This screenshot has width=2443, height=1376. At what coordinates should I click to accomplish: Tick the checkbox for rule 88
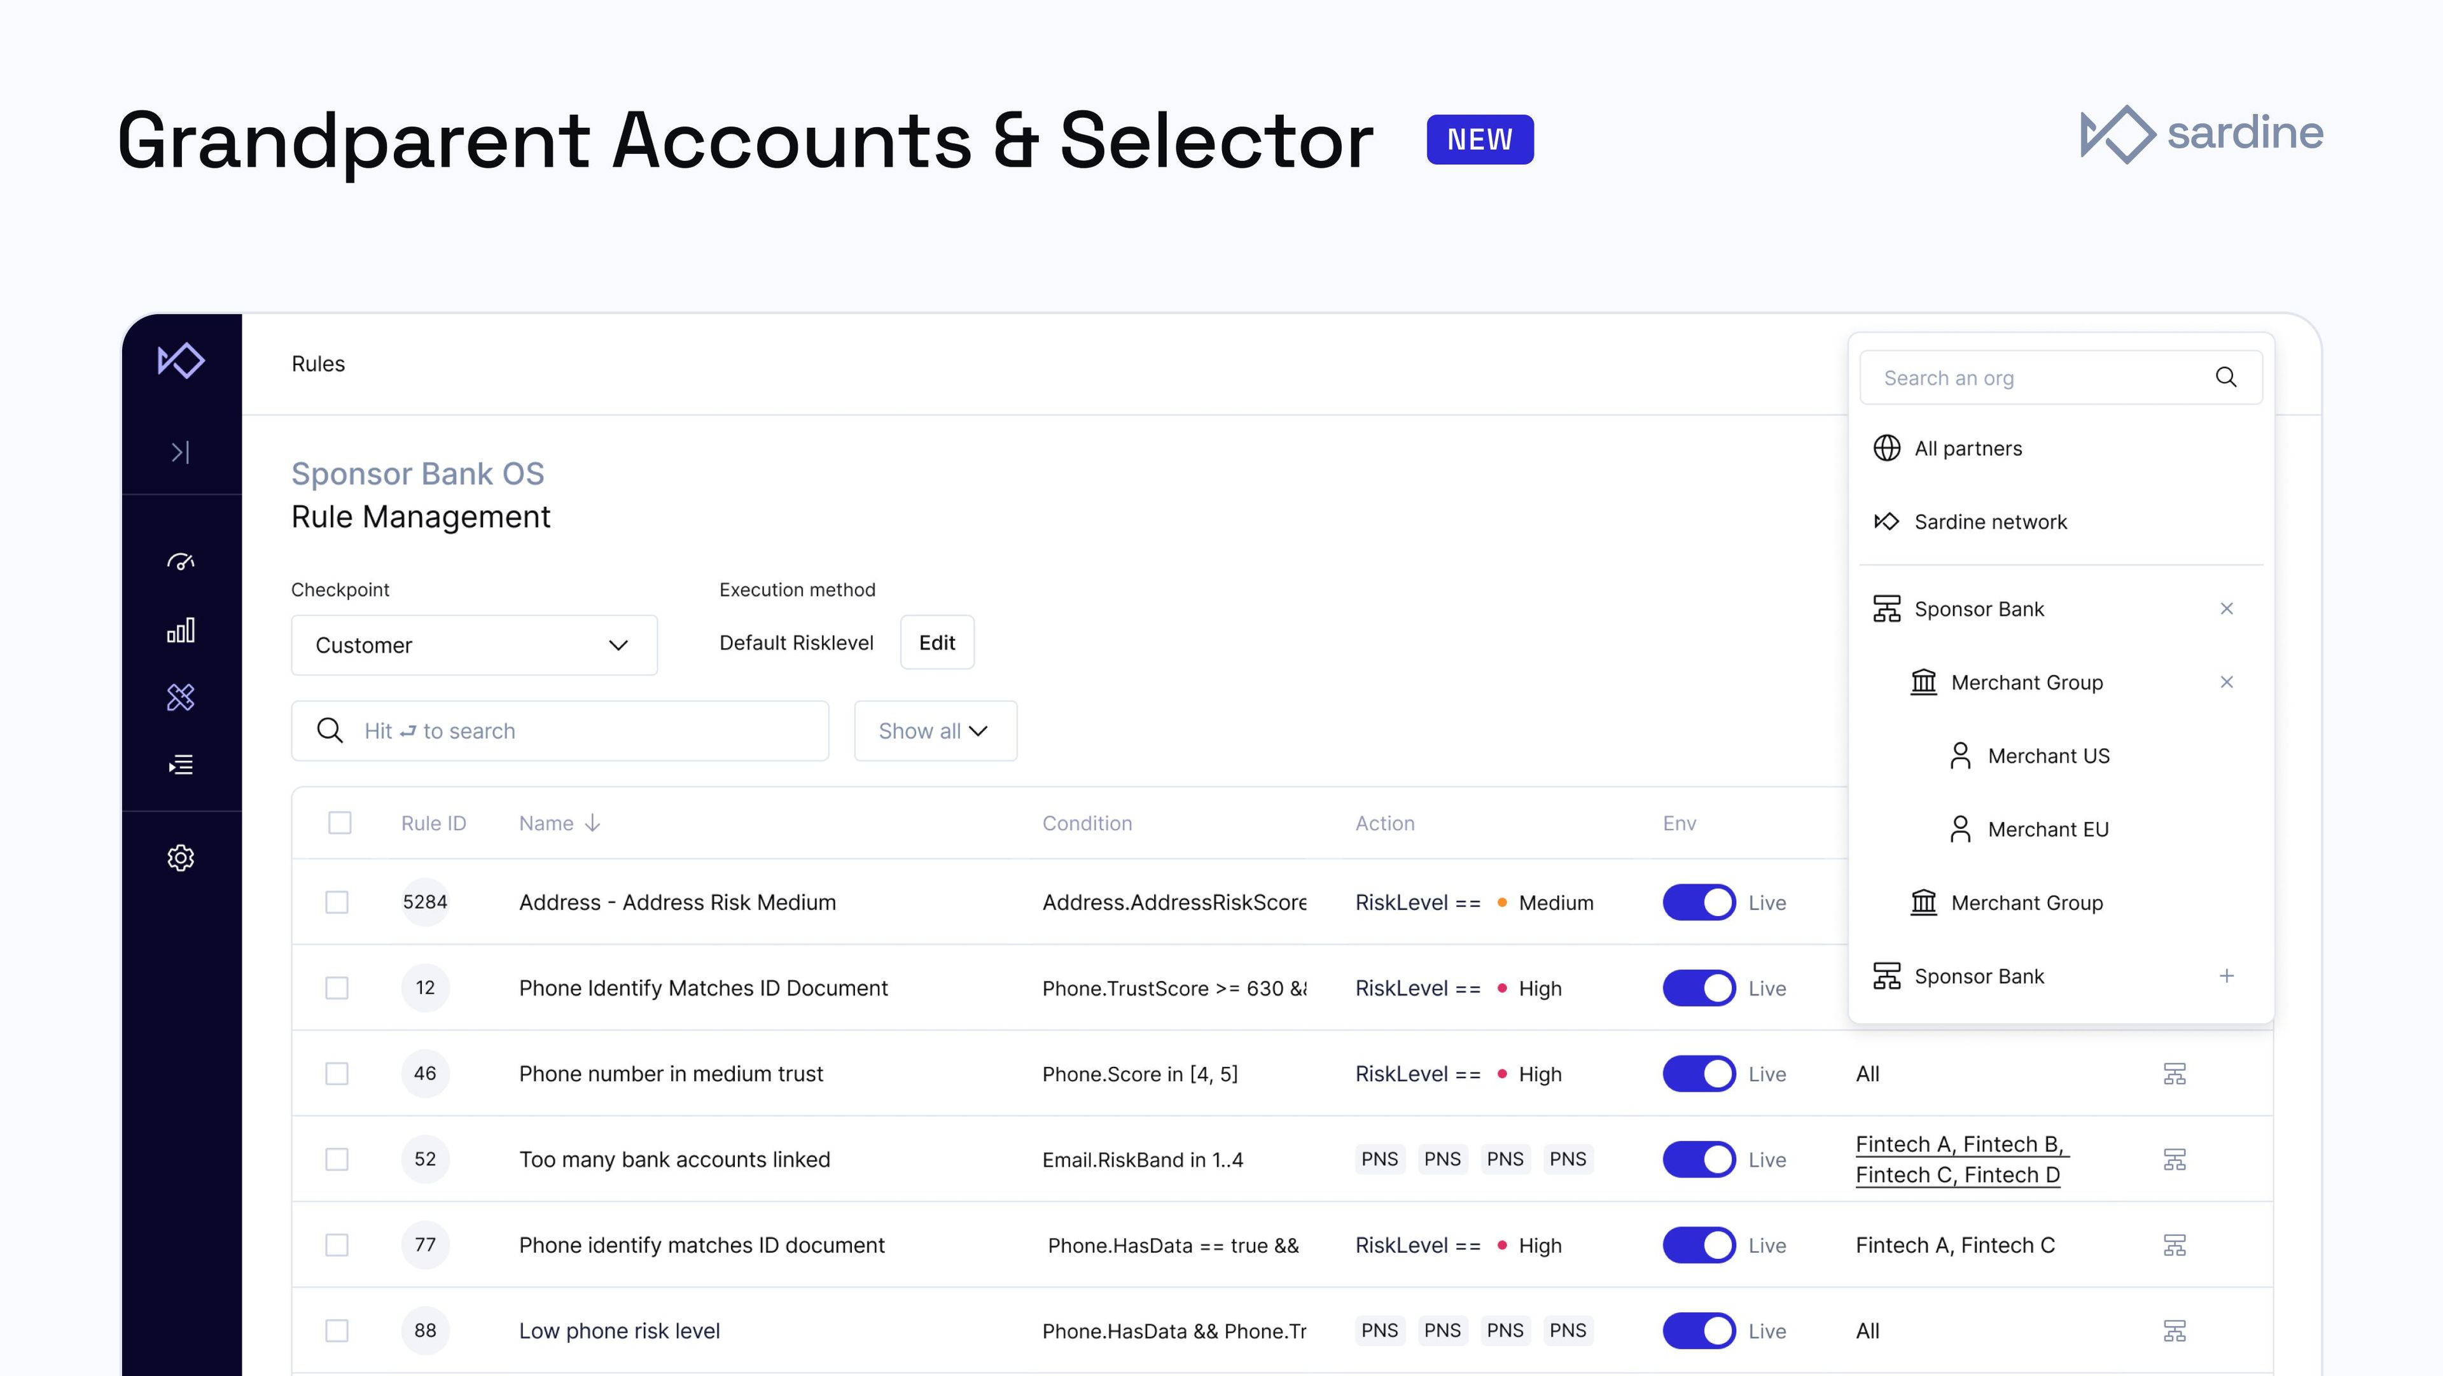tap(337, 1330)
